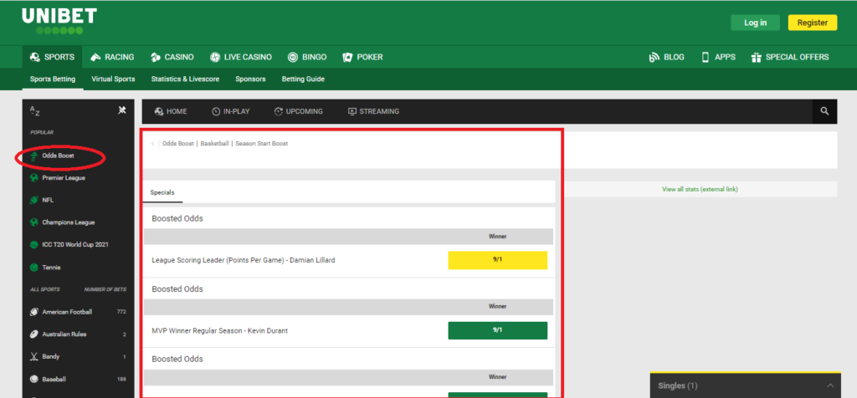This screenshot has width=857, height=398.
Task: Open the Blog page
Action: [666, 57]
